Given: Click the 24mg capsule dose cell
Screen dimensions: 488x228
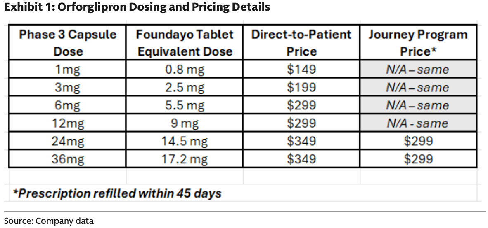Looking at the screenshot, I should [68, 141].
